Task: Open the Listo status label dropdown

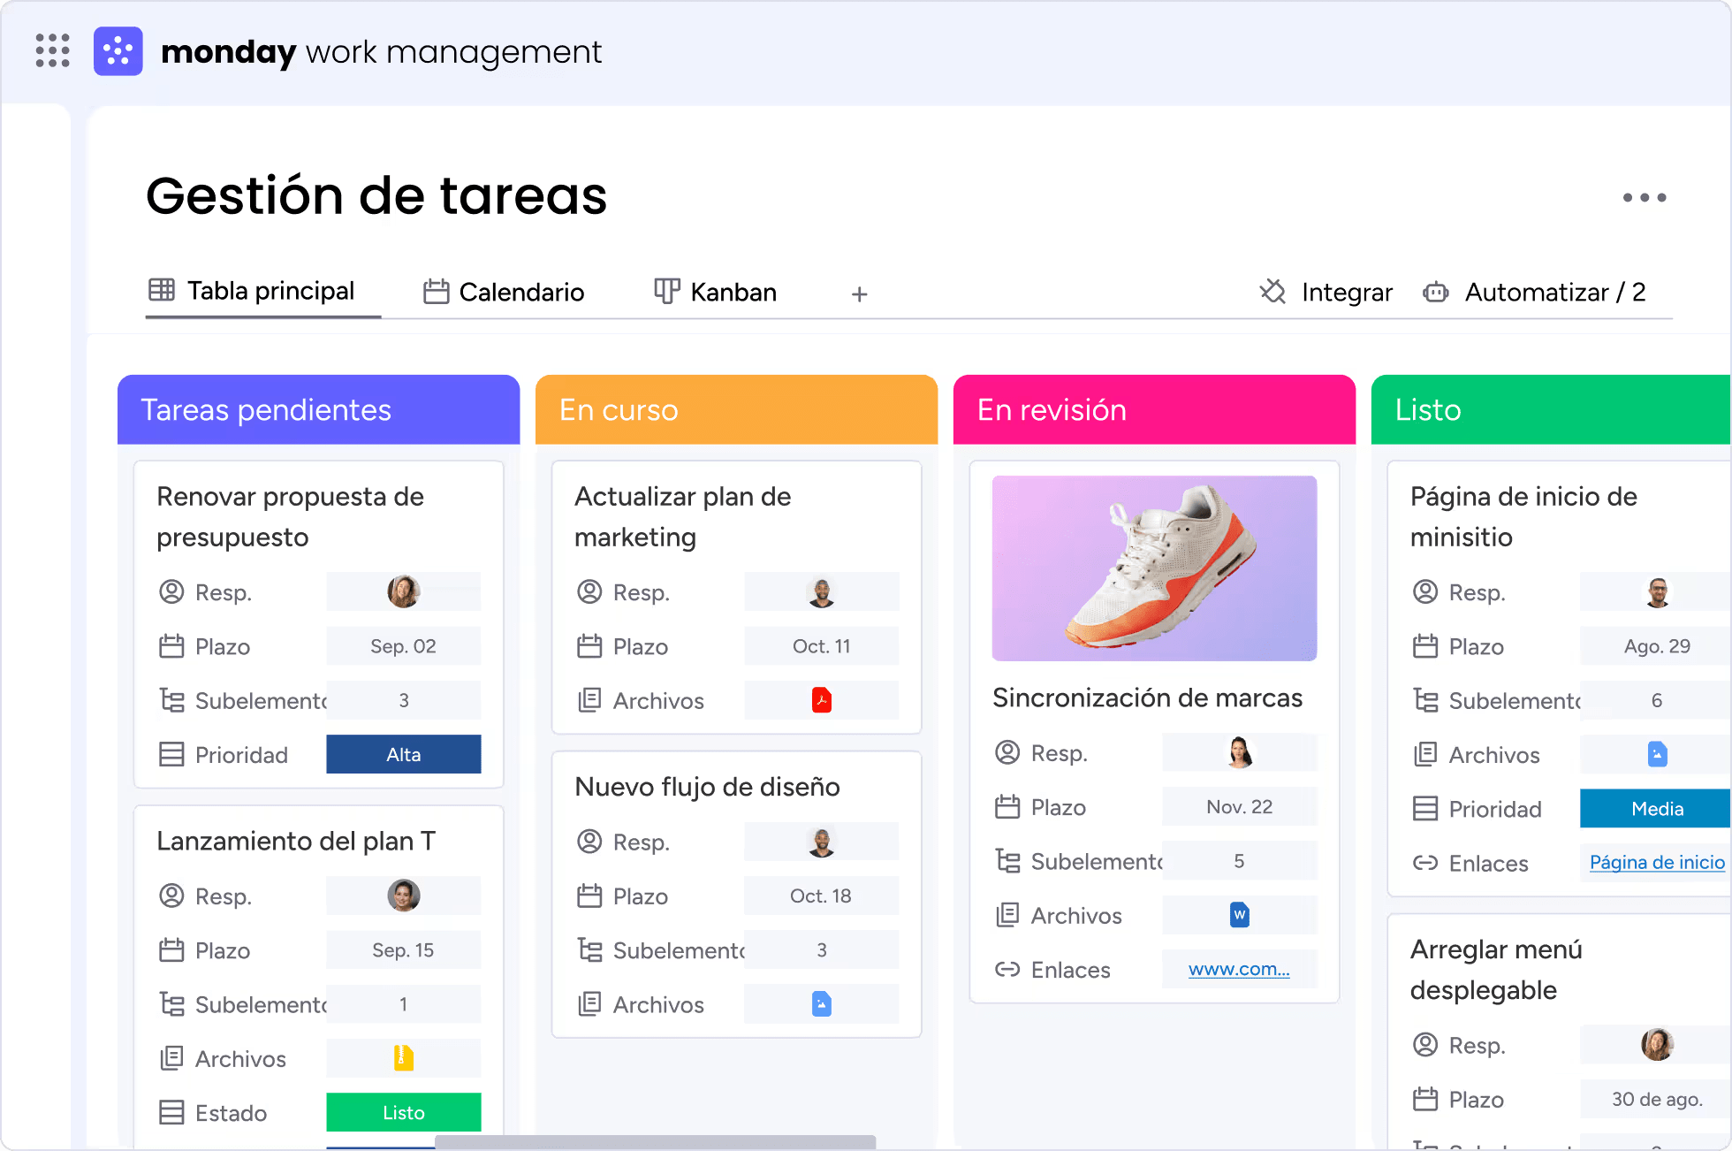Action: tap(403, 1112)
